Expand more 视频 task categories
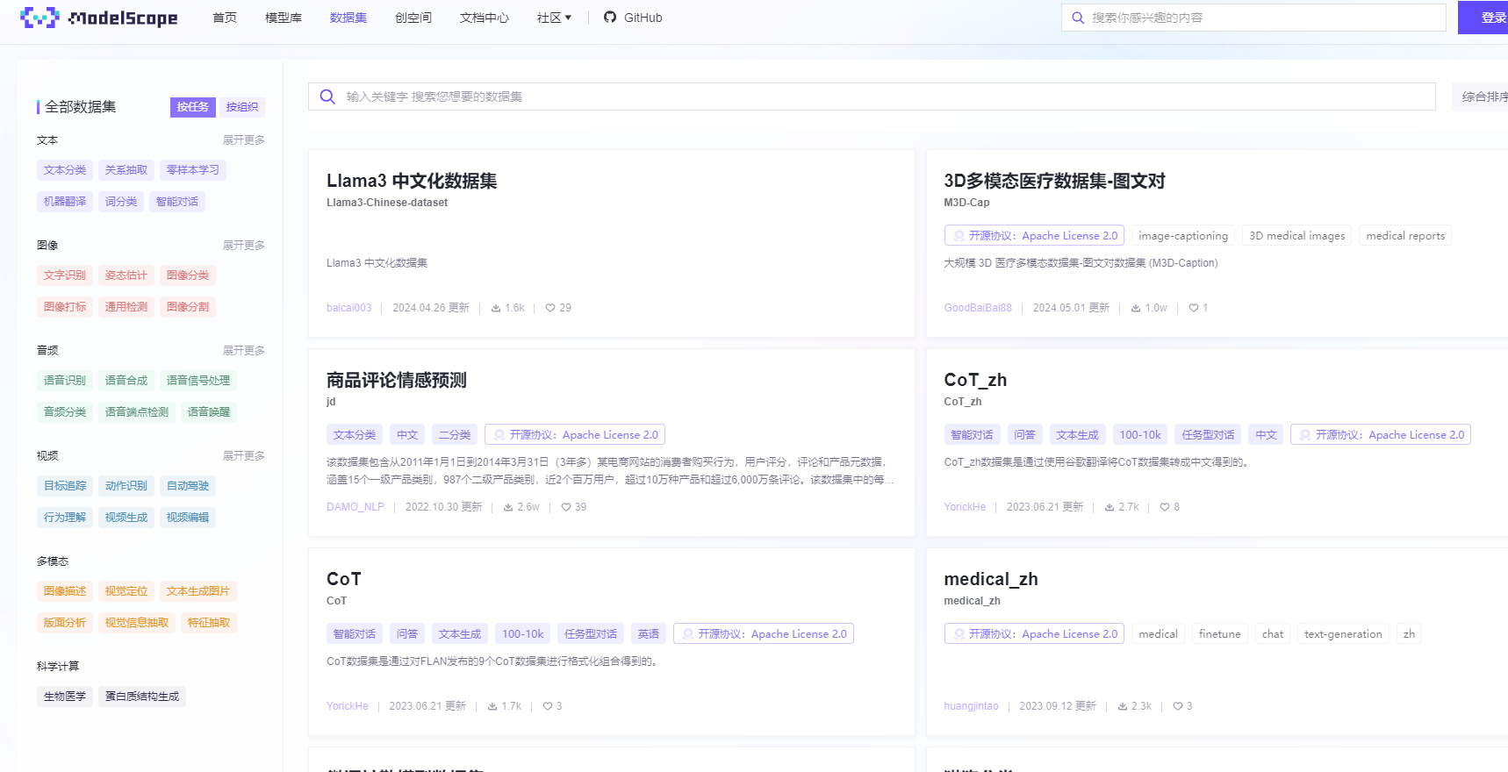This screenshot has height=772, width=1508. tap(244, 456)
